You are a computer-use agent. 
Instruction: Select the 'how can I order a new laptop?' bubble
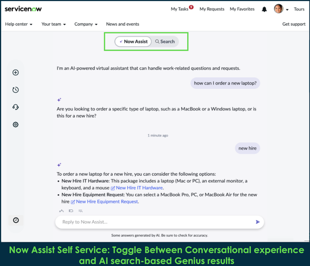[225, 83]
